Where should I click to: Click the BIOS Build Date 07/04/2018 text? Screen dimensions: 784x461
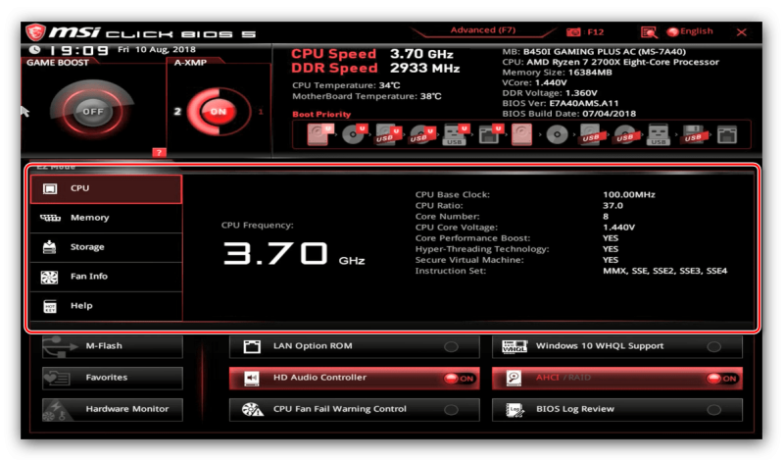click(x=569, y=114)
